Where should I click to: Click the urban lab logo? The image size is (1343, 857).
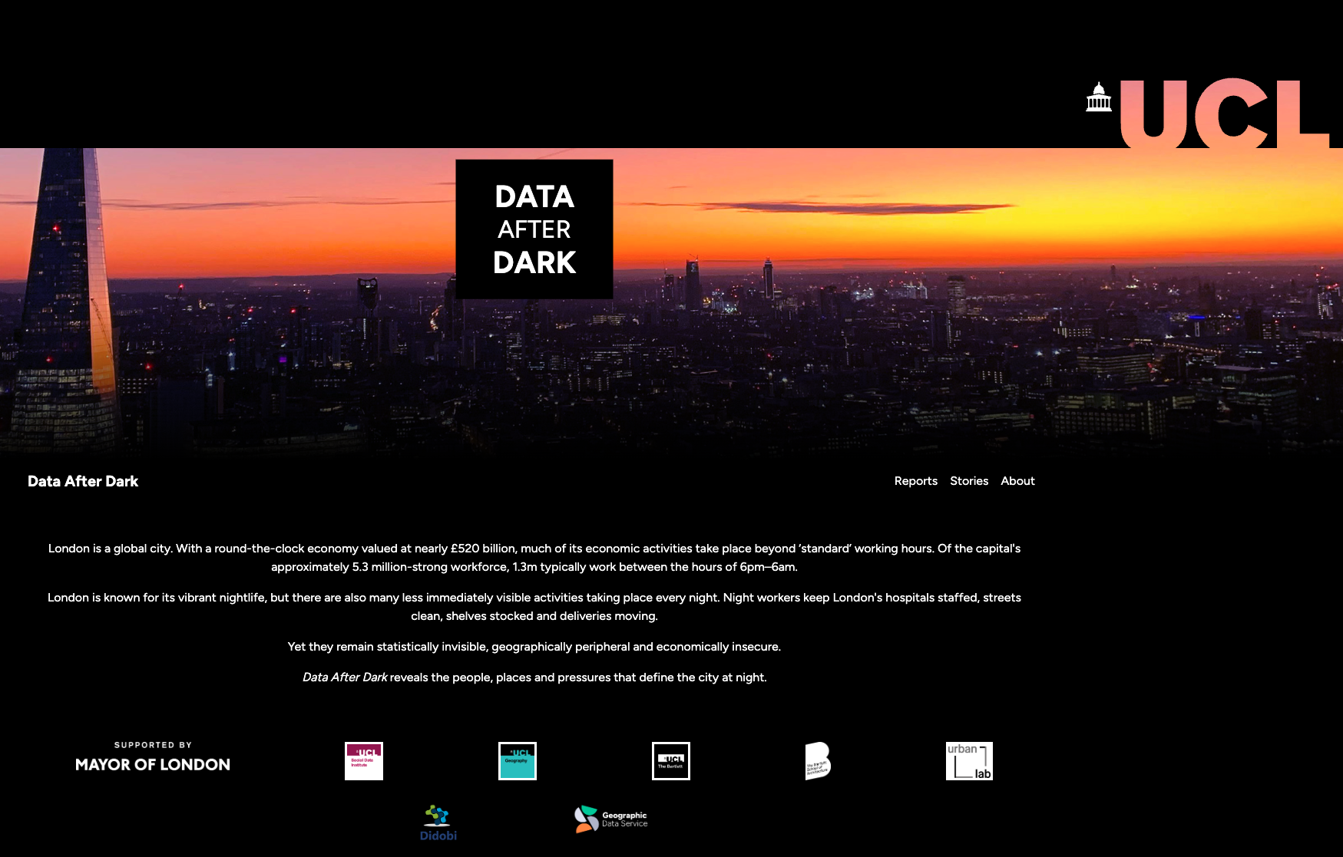[x=969, y=761]
